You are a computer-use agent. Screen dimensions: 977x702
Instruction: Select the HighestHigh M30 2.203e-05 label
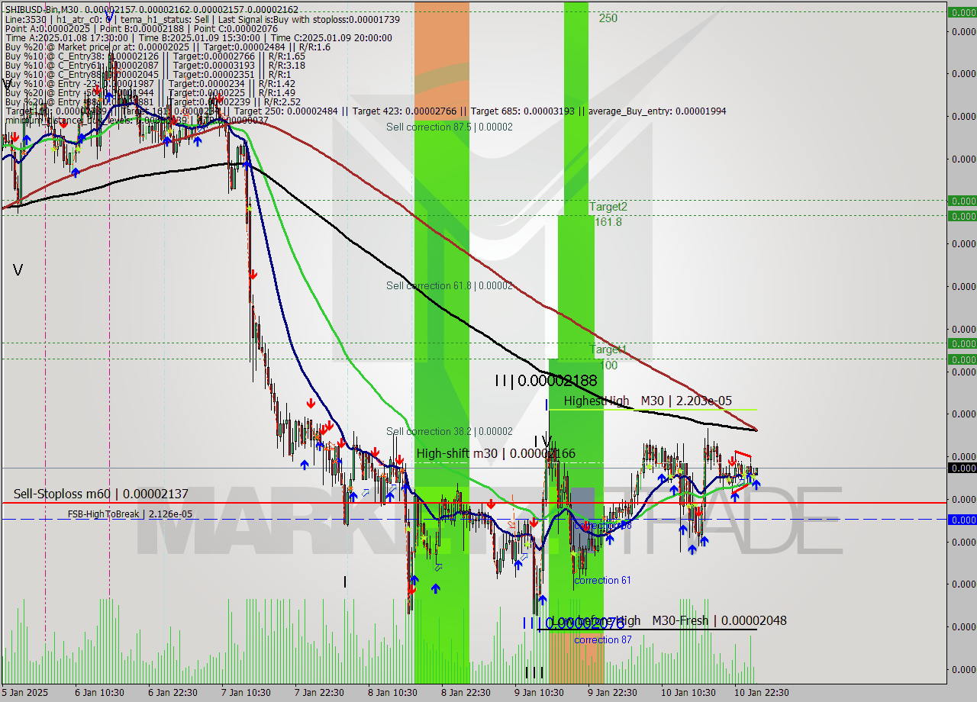click(x=648, y=401)
